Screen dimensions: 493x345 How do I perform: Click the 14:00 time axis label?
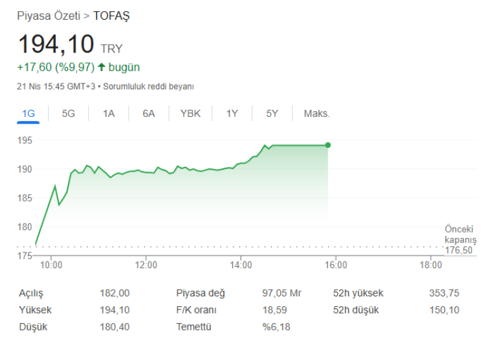(x=241, y=265)
